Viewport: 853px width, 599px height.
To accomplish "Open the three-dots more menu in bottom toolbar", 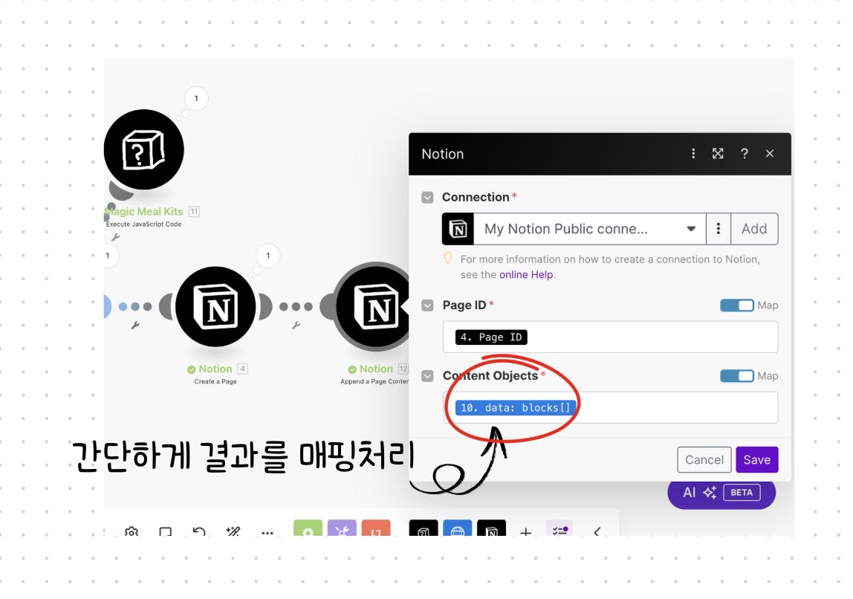I will 267,533.
